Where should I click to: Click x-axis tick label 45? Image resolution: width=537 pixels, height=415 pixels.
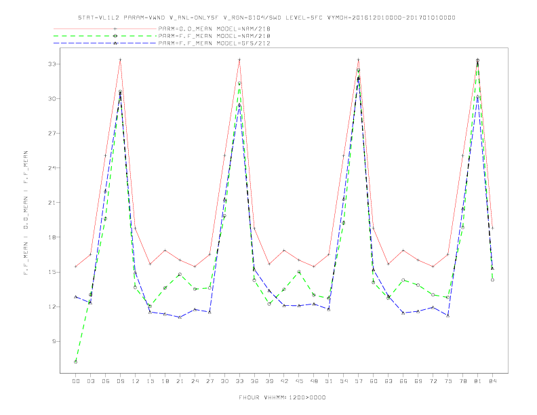[299, 381]
